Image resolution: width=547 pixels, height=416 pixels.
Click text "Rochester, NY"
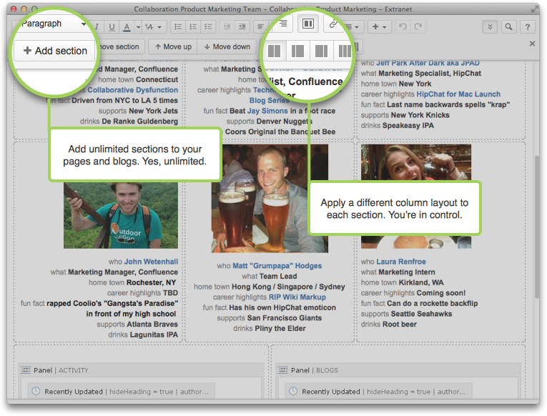click(x=151, y=282)
